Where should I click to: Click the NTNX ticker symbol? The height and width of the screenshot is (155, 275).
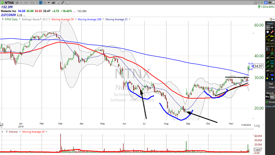(x=9, y=3)
